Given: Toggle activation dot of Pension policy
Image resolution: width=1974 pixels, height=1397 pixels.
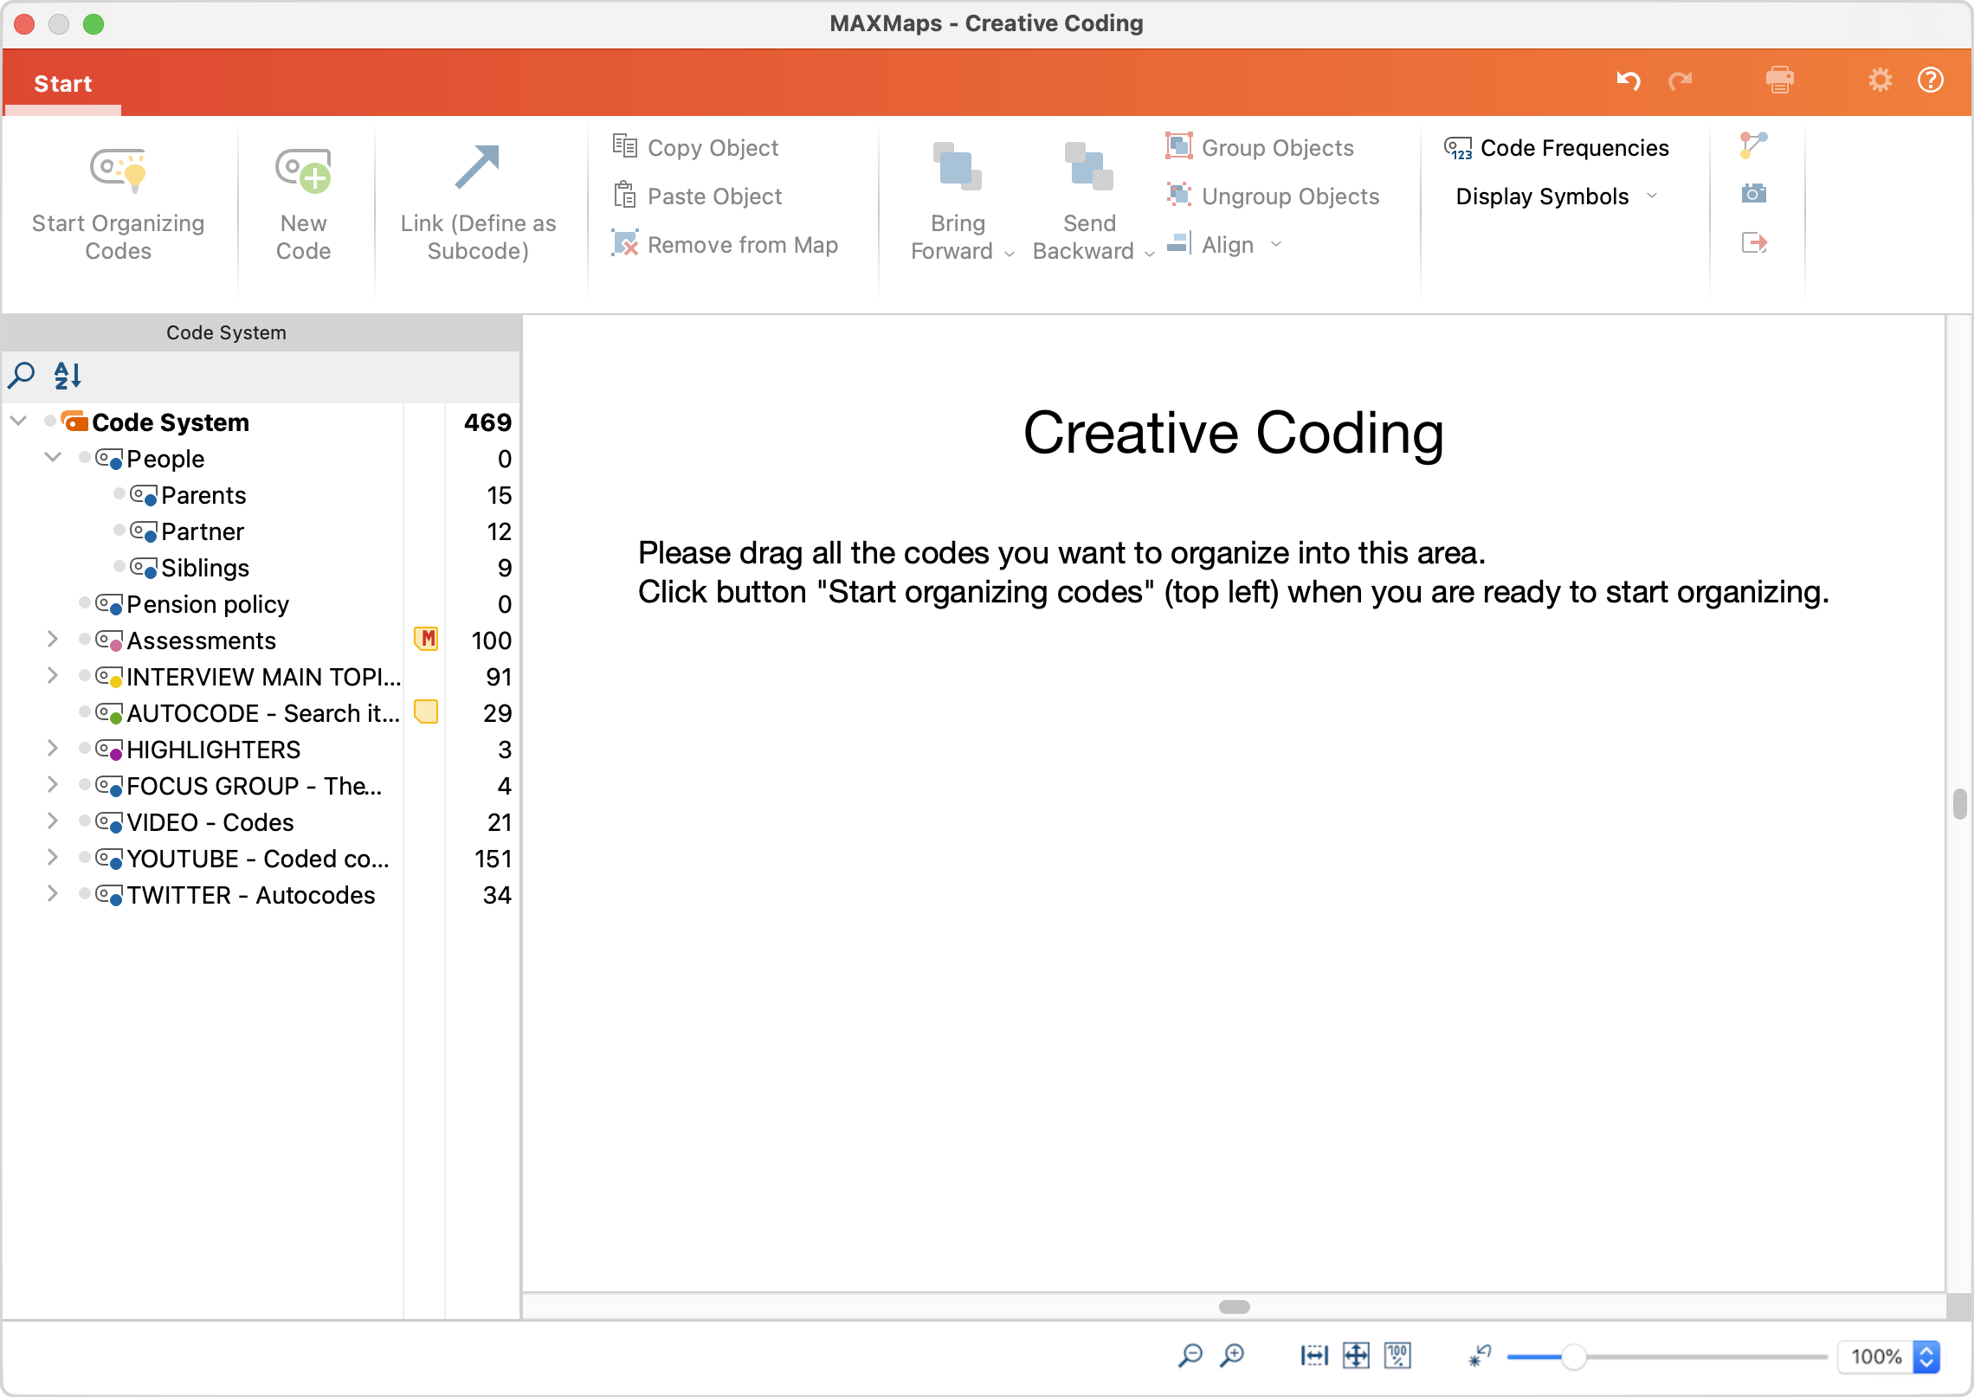Looking at the screenshot, I should pos(85,602).
